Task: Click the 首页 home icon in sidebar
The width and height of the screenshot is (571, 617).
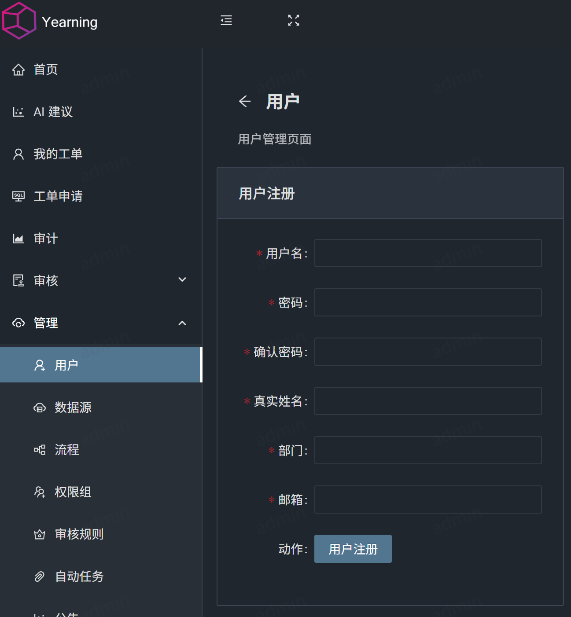Action: [18, 70]
